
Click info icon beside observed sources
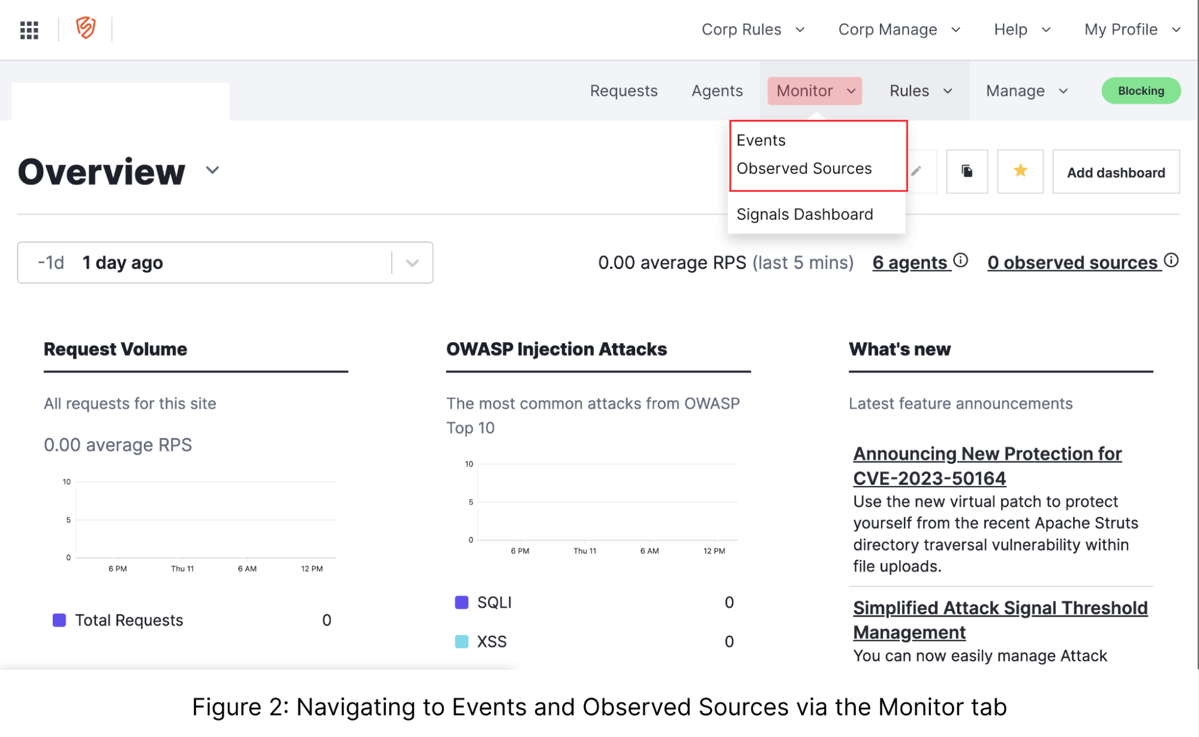[x=1171, y=260]
